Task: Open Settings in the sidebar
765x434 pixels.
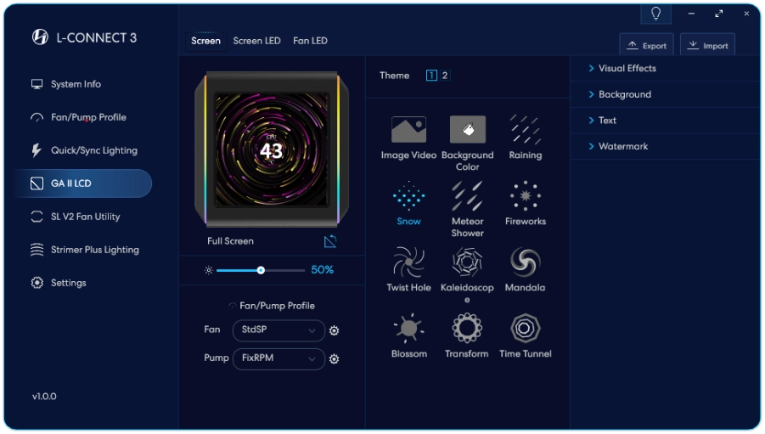Action: click(x=68, y=283)
